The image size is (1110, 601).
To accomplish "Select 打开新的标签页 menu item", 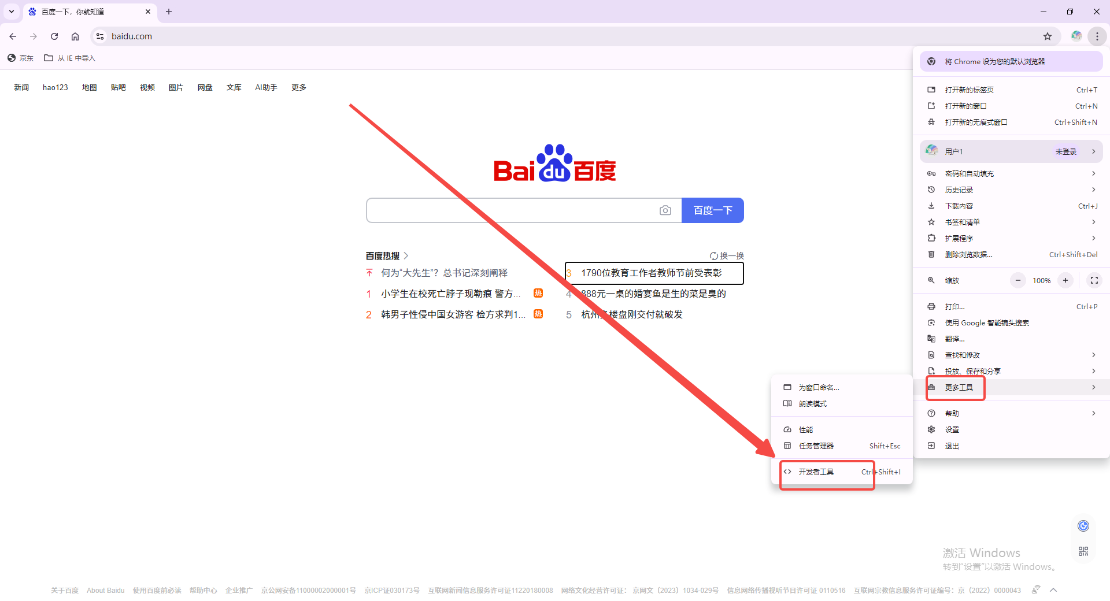I will point(1011,90).
